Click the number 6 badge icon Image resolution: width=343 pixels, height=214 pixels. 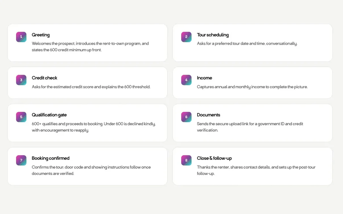click(x=186, y=117)
